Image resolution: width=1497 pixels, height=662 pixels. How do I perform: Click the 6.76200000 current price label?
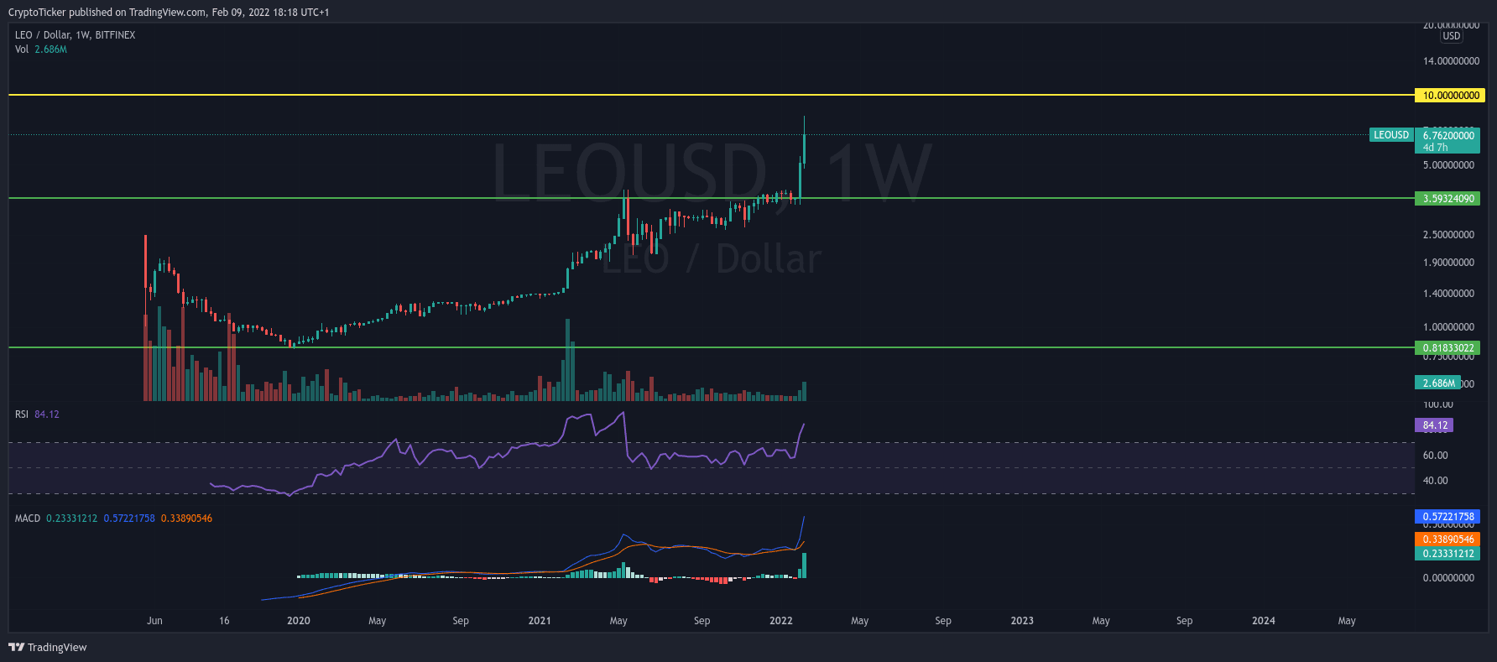click(1448, 136)
